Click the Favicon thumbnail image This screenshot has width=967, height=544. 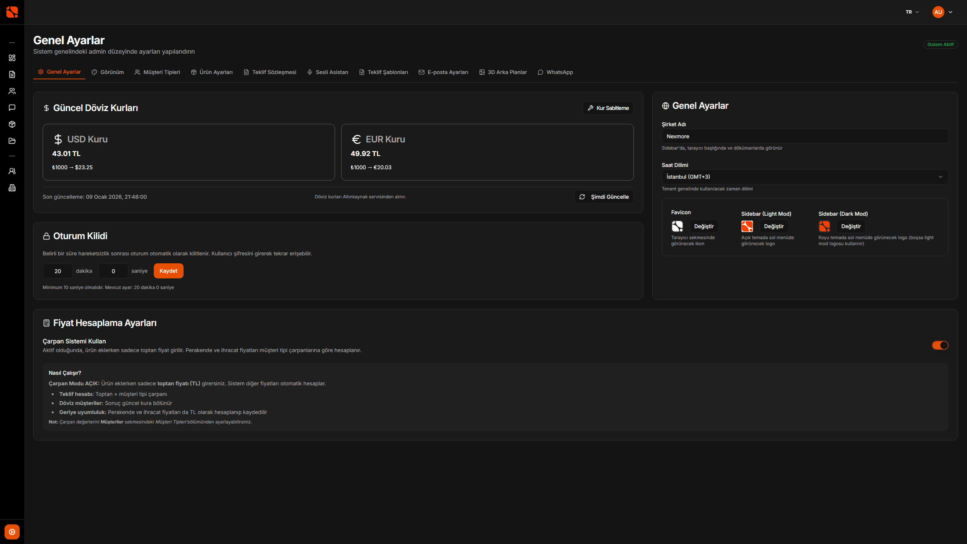[677, 226]
